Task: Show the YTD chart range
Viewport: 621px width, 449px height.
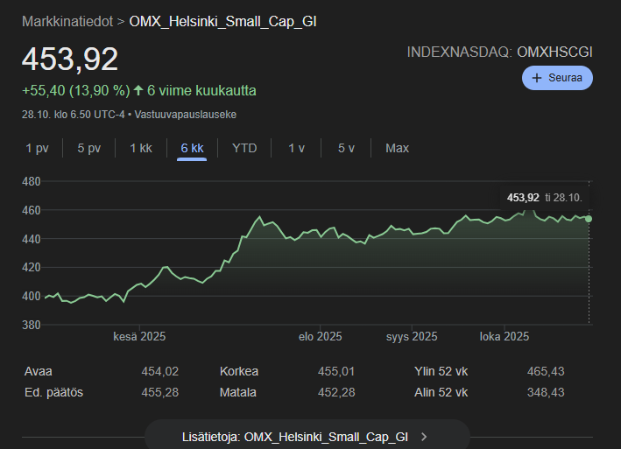Action: tap(244, 148)
